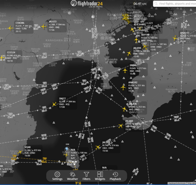The image size is (196, 185).
Task: Click the 06:41 UTC clock display
Action: [x=140, y=4]
